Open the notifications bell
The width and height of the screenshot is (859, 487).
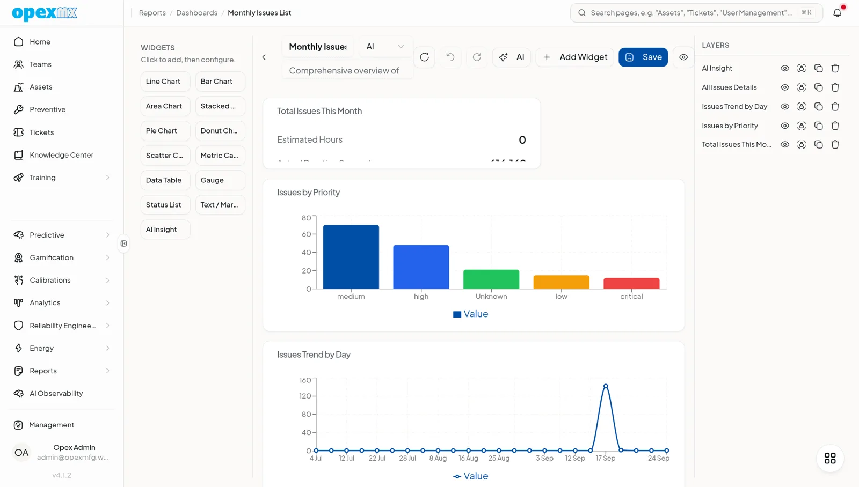click(x=837, y=13)
